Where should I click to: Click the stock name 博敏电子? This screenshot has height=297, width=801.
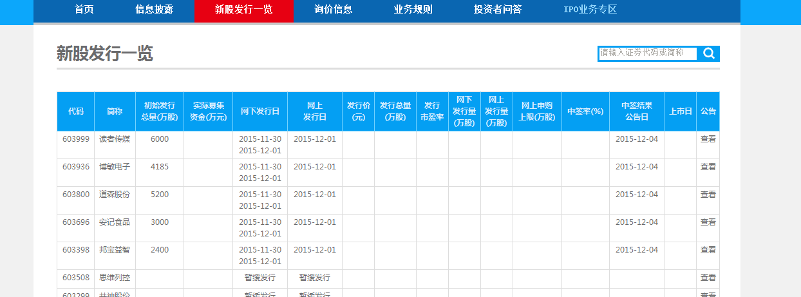(x=115, y=167)
